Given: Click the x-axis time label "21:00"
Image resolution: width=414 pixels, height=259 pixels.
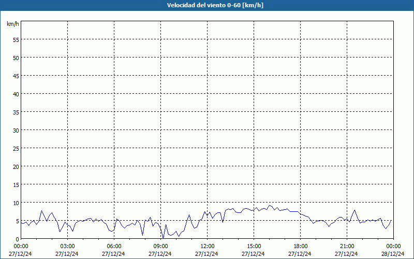Looking at the screenshot, I should (347, 247).
